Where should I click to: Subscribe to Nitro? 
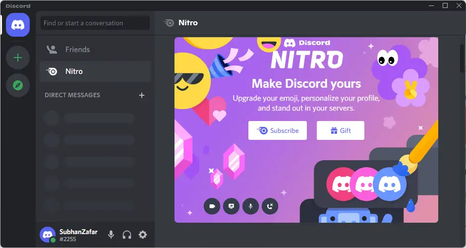tap(278, 130)
